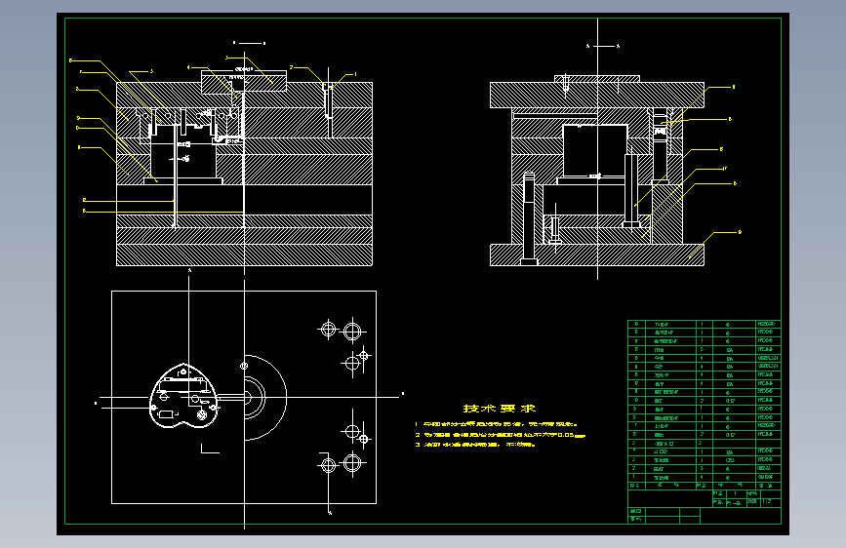
Task: Select the top clamping plate of right section view
Action: point(597,95)
